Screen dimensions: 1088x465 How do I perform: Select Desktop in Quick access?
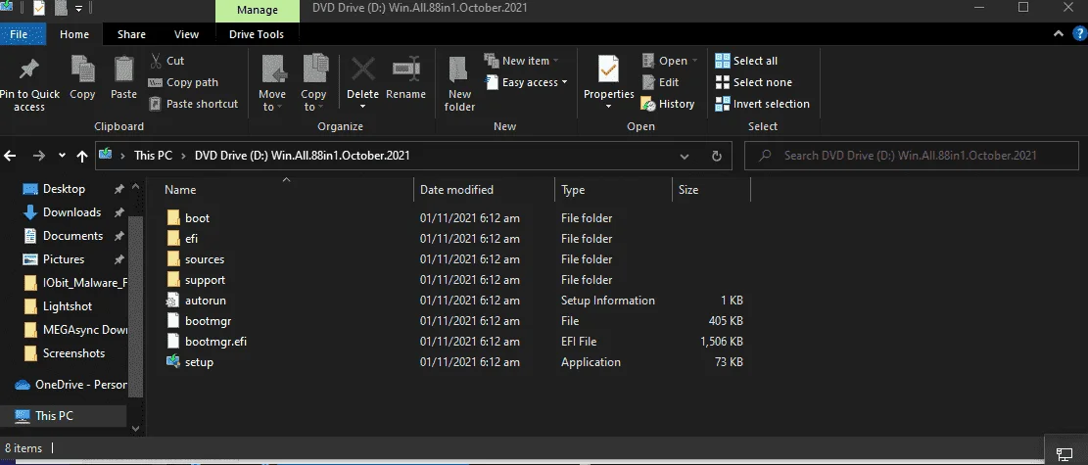[x=64, y=189]
